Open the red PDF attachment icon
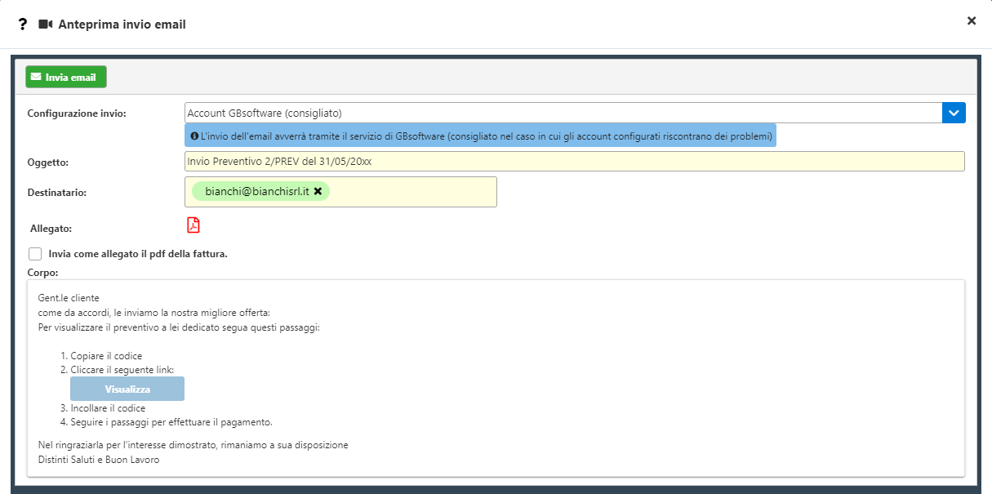The width and height of the screenshot is (992, 494). tap(194, 225)
